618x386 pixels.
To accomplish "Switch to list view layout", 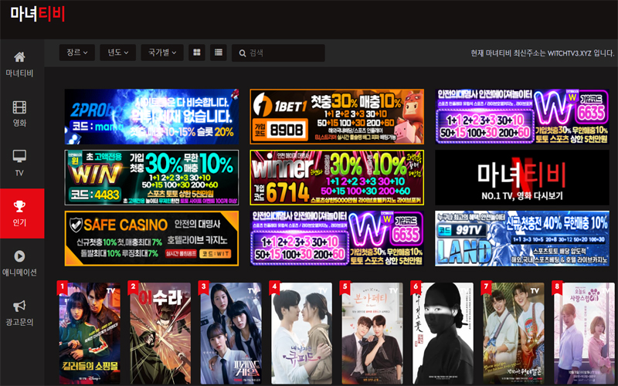I will [219, 52].
